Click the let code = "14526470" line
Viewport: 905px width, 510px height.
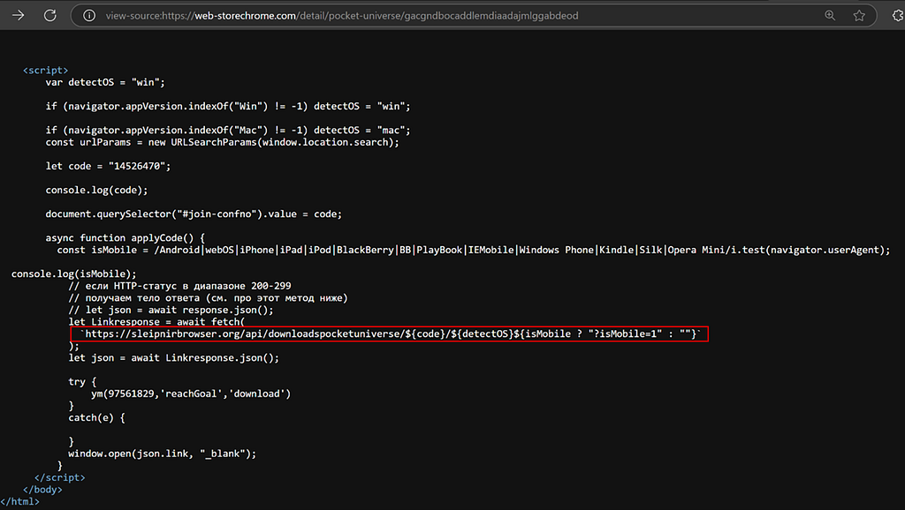(108, 166)
